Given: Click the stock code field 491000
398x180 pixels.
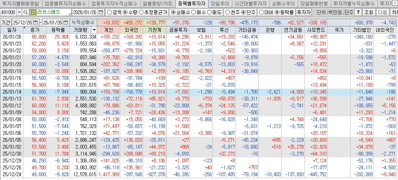Looking at the screenshot, I should click(x=8, y=12).
